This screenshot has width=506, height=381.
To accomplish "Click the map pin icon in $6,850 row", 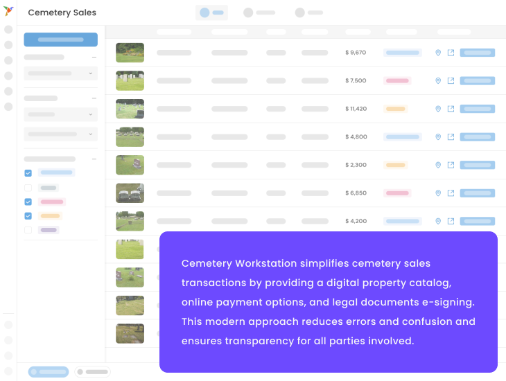I will click(x=438, y=193).
